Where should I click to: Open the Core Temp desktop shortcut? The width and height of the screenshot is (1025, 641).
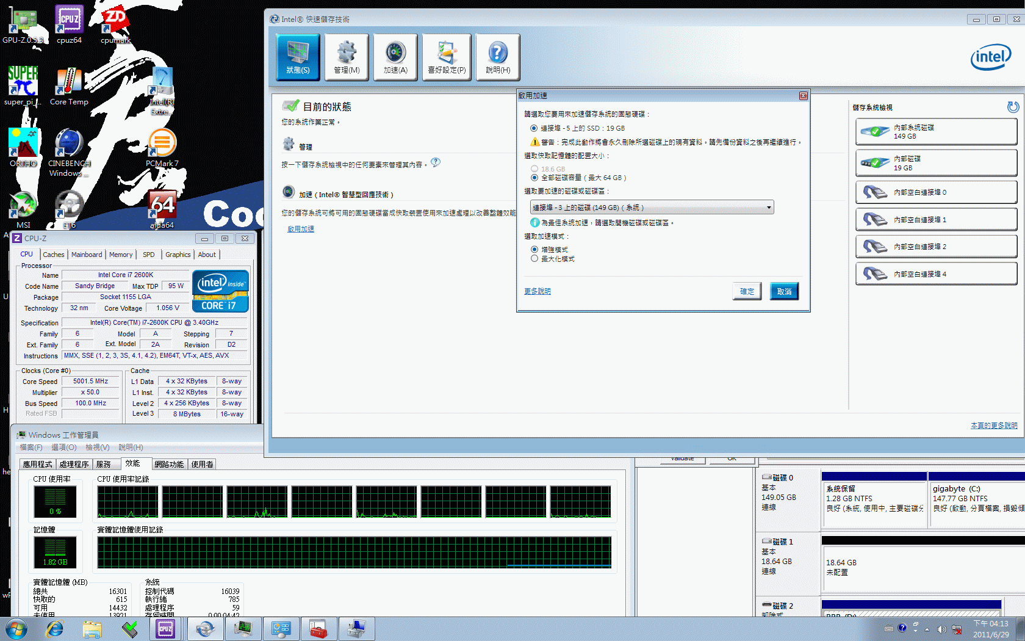pos(69,86)
